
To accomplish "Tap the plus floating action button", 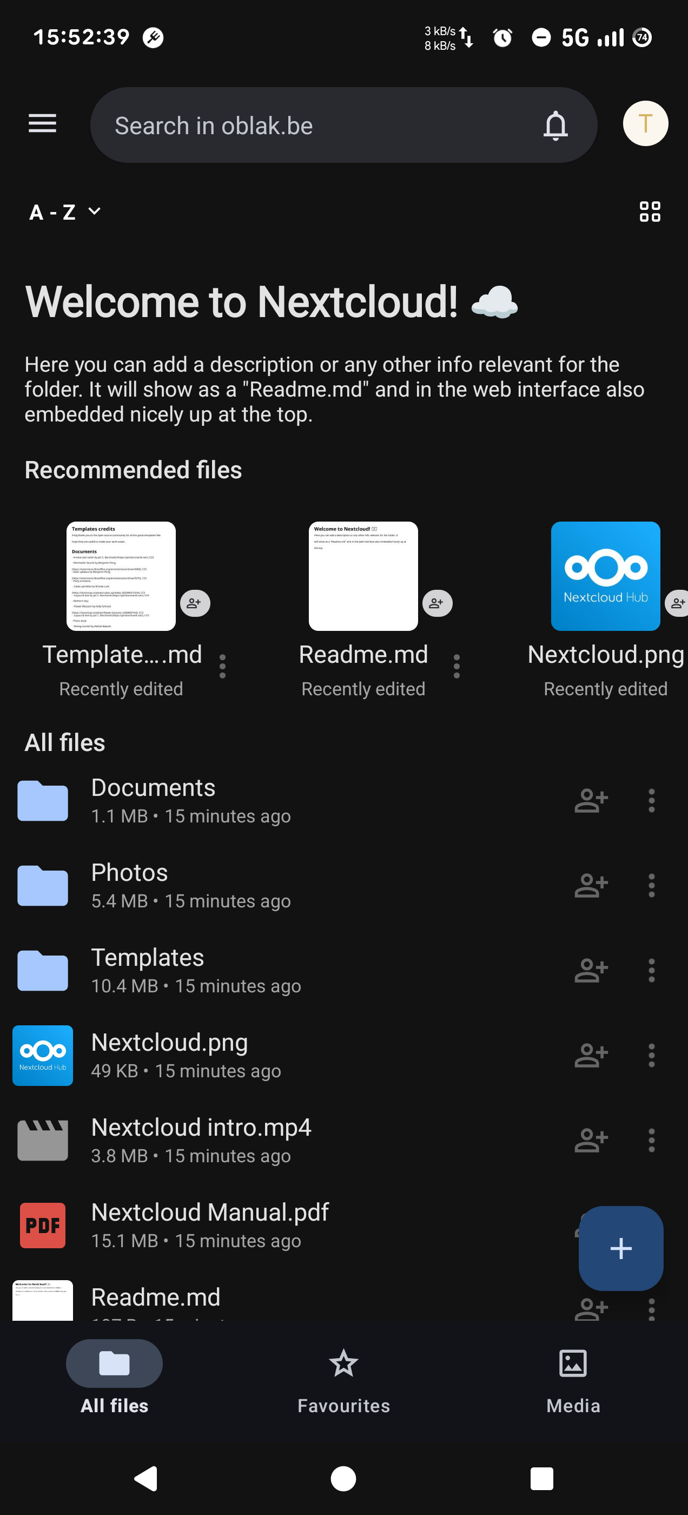I will [621, 1248].
